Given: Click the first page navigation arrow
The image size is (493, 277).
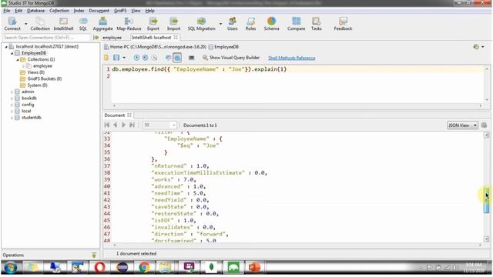Looking at the screenshot, I should point(107,125).
